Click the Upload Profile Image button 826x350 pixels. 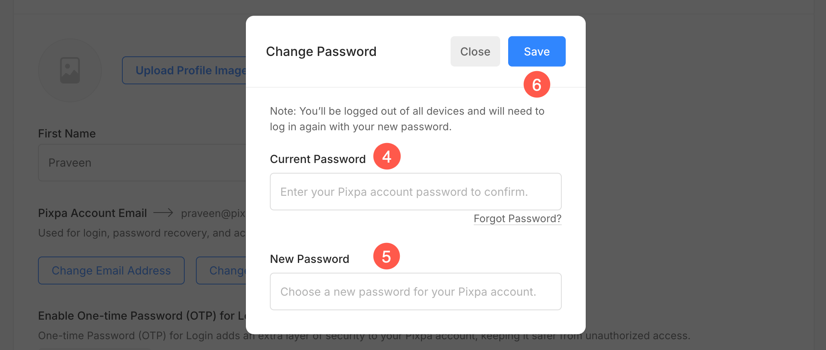(185, 70)
